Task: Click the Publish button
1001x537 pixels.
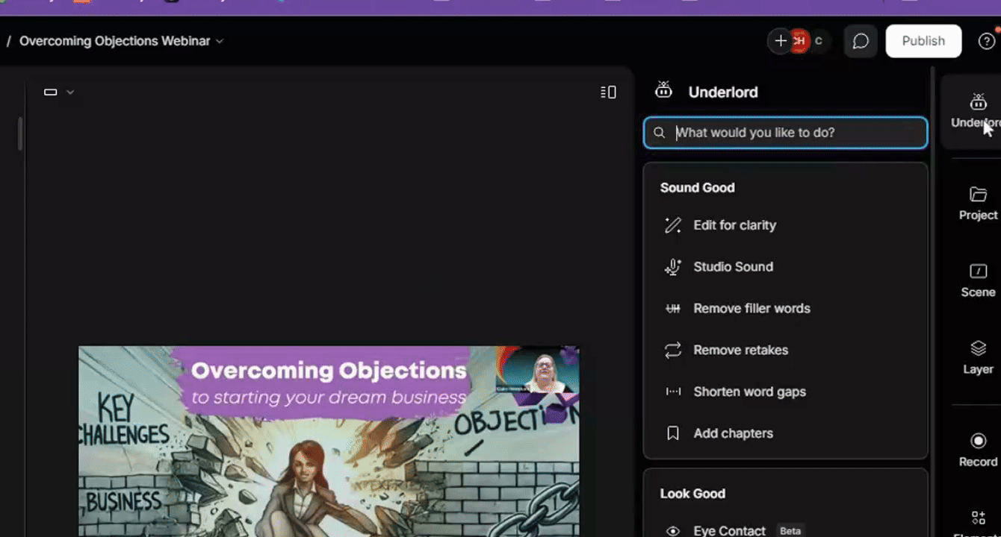Action: (923, 41)
